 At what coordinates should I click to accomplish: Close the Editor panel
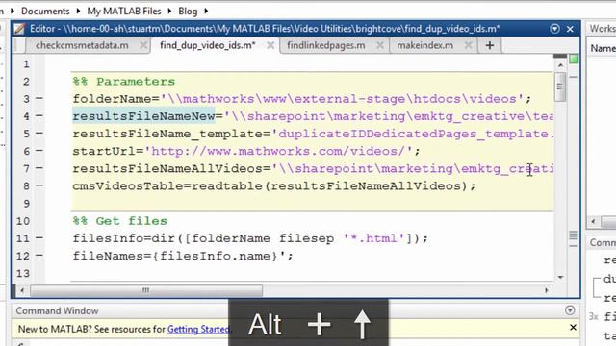tap(570, 29)
